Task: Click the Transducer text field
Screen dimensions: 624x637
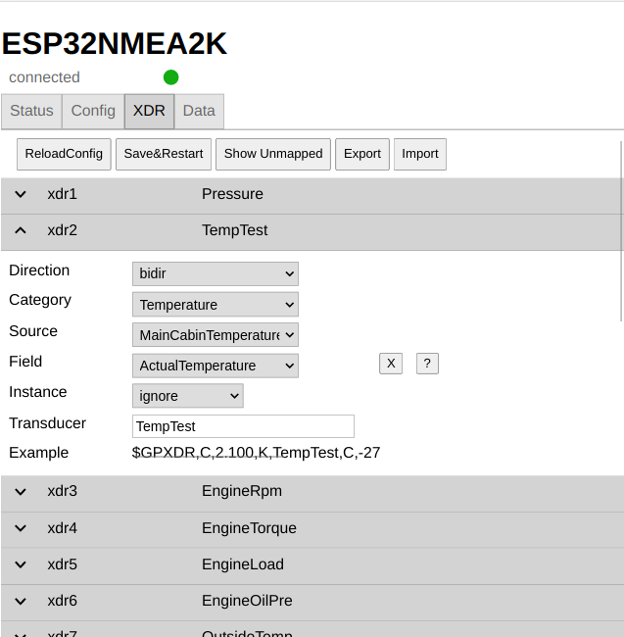Action: pyautogui.click(x=243, y=426)
